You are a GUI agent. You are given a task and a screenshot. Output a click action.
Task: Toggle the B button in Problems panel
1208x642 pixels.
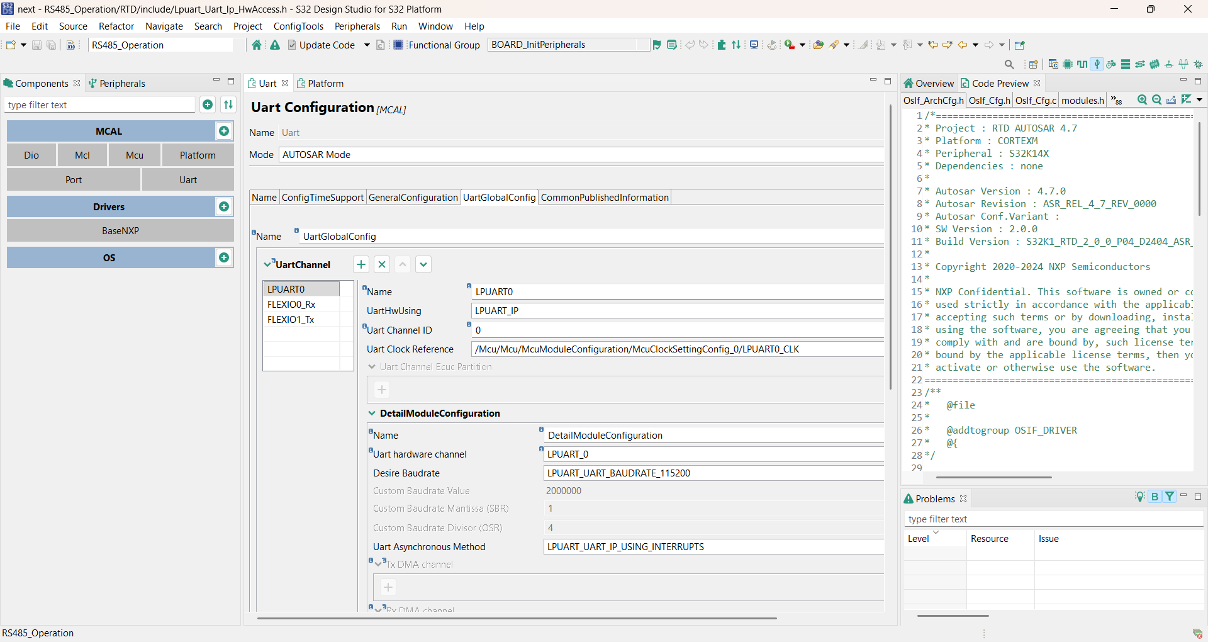point(1155,497)
